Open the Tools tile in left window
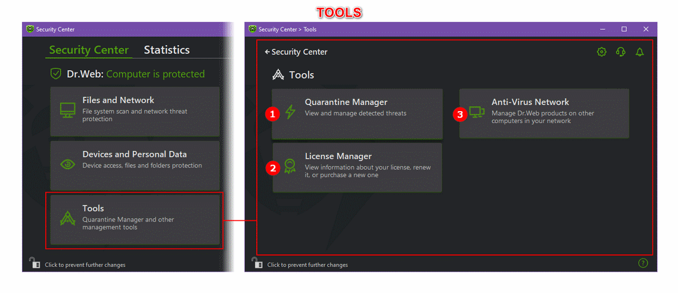 [x=135, y=219]
